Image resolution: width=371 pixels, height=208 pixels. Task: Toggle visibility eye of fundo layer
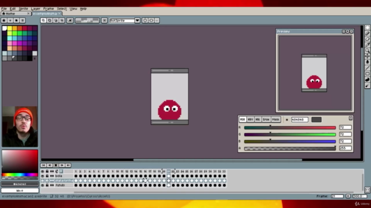coord(42,185)
